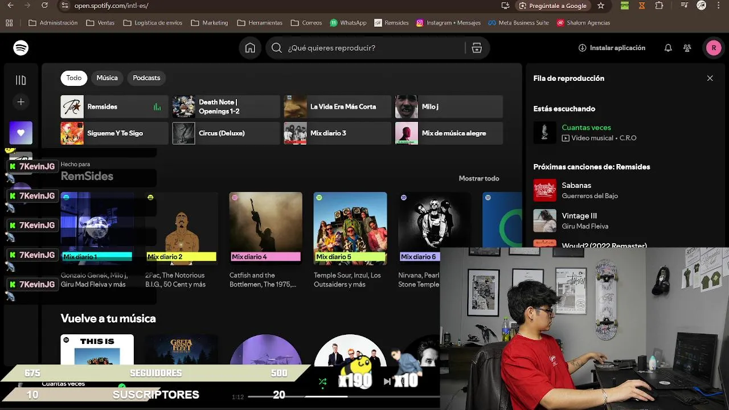Click Mostrar todo link
Viewport: 729px width, 410px height.
click(479, 178)
